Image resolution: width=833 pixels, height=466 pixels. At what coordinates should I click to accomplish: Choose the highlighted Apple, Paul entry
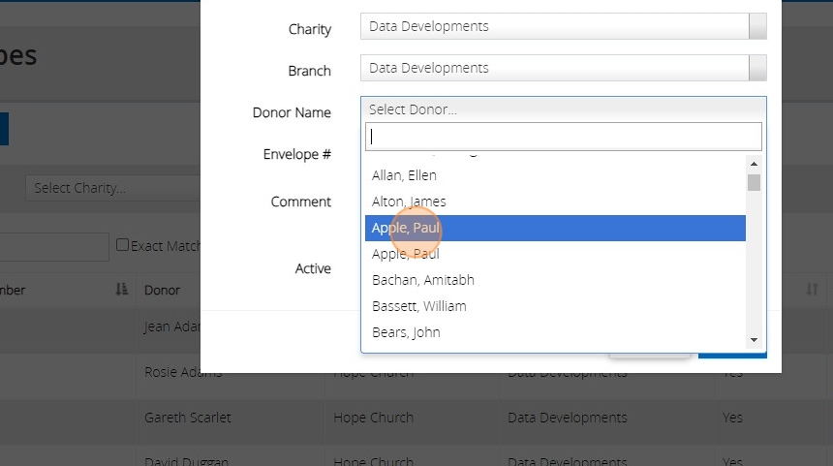[555, 228]
